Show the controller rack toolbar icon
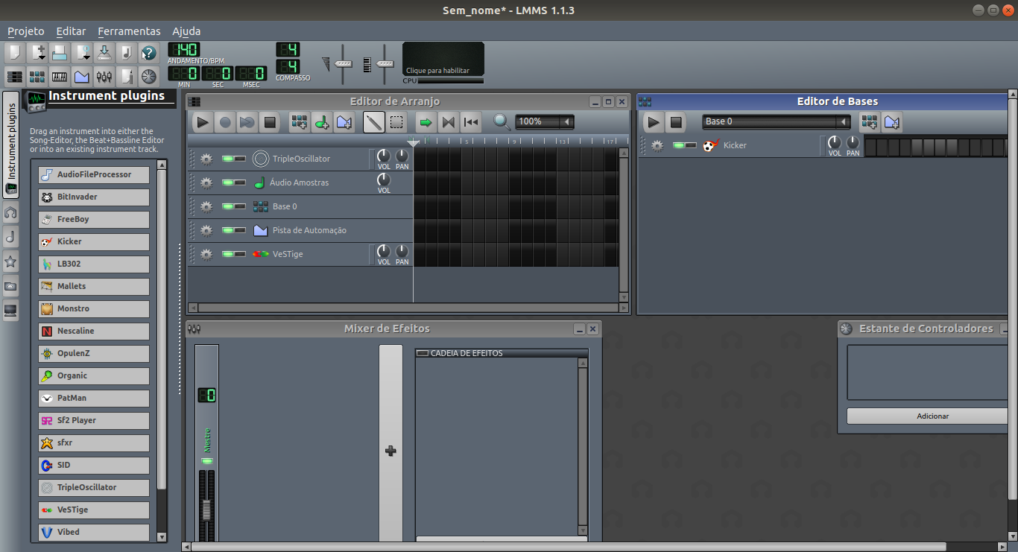 (x=149, y=76)
